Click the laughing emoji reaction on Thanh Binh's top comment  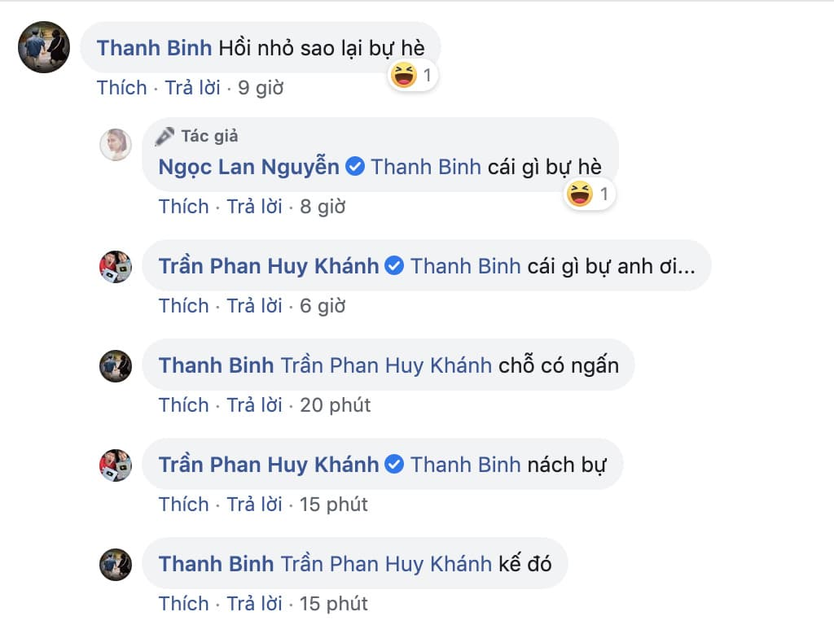tap(405, 74)
